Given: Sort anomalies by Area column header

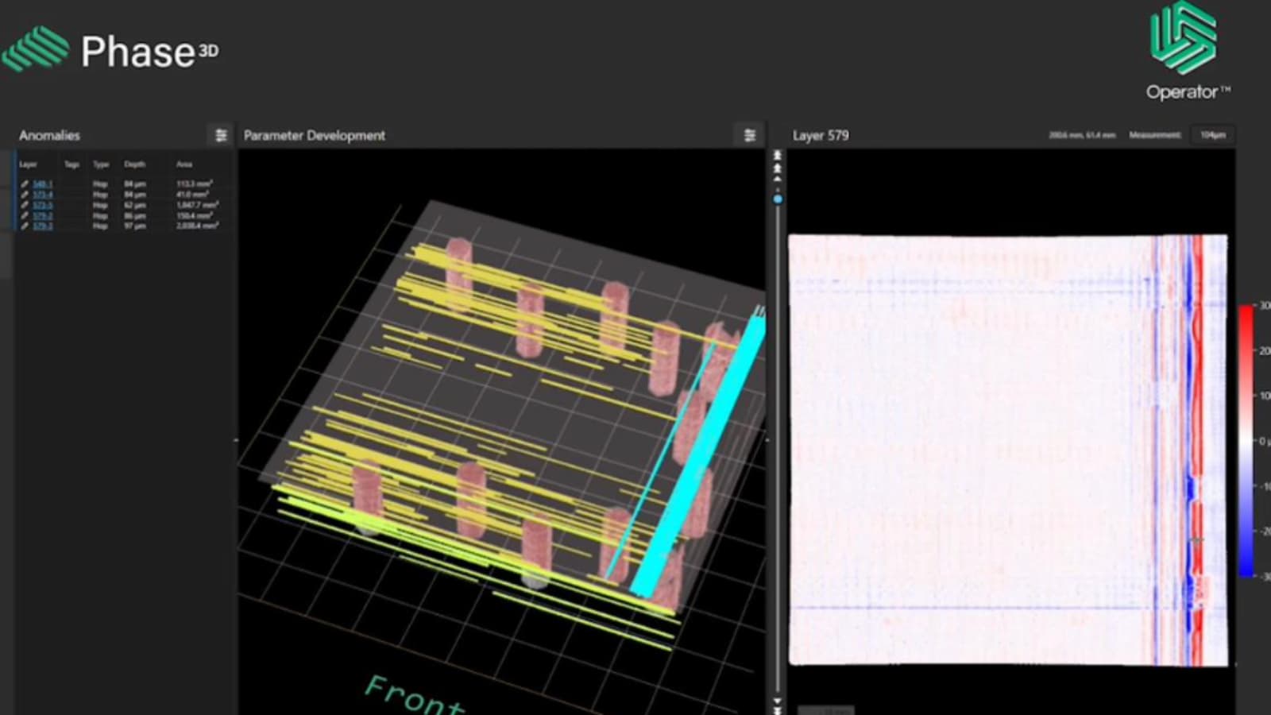Looking at the screenshot, I should coord(184,164).
